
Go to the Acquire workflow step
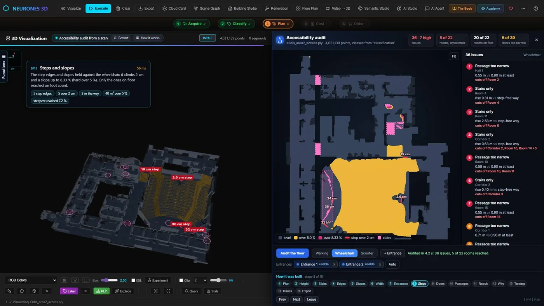(192, 24)
